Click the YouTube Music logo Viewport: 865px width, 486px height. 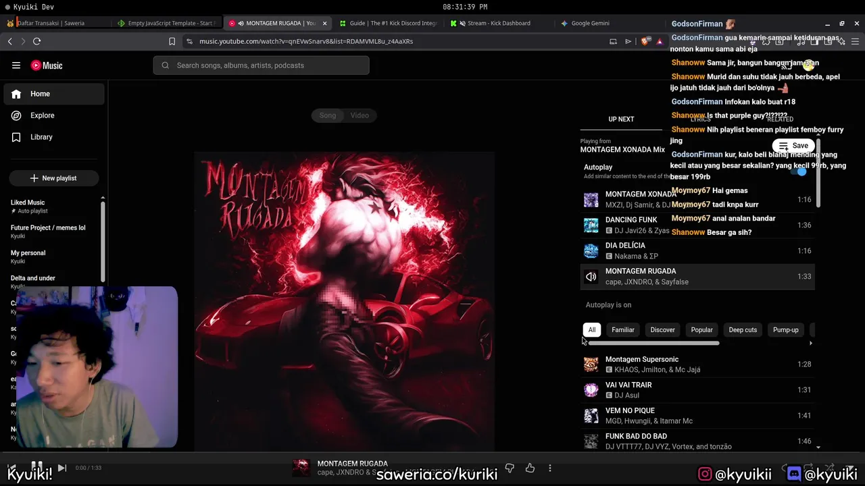click(x=47, y=65)
